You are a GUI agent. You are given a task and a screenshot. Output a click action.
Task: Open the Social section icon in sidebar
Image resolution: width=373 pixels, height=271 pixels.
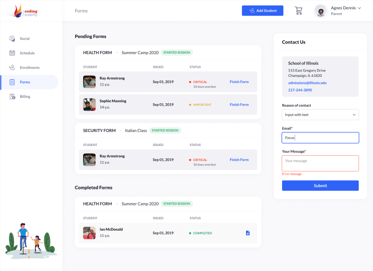coord(11,38)
